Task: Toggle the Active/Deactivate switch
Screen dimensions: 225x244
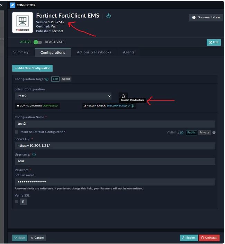Action: (x=38, y=42)
